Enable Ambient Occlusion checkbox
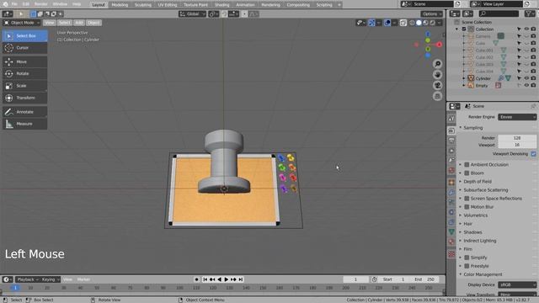 point(467,165)
